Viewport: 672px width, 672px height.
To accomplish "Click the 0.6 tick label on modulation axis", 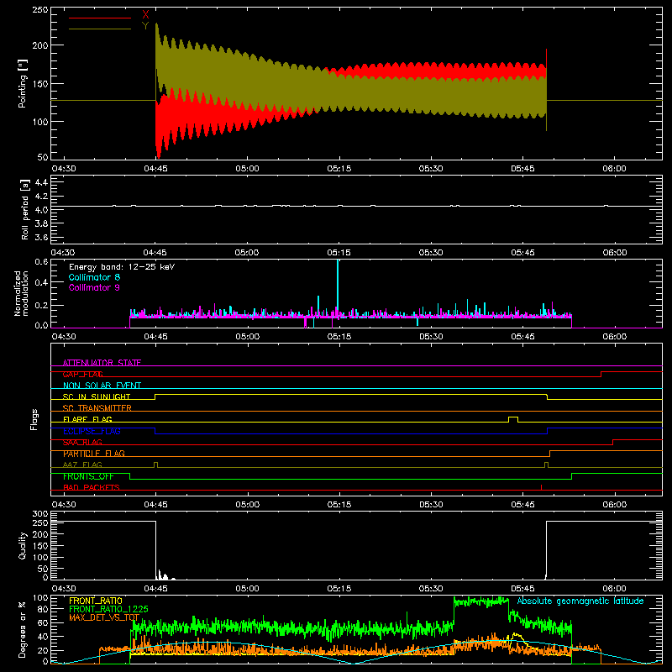I will pos(41,262).
